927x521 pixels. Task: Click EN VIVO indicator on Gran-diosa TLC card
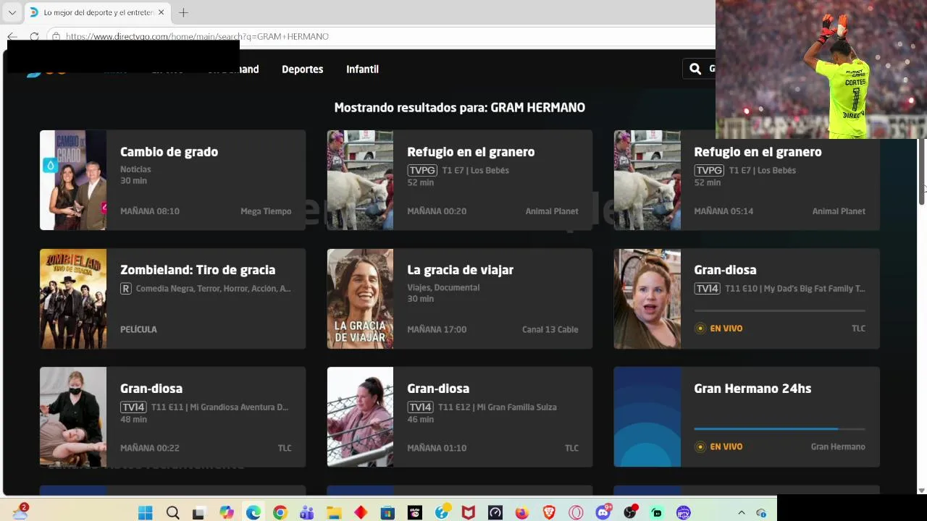(x=718, y=329)
